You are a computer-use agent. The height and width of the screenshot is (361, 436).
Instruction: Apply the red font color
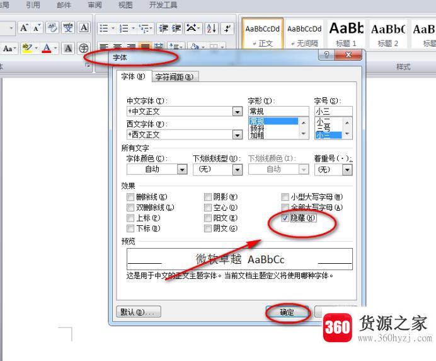point(47,49)
